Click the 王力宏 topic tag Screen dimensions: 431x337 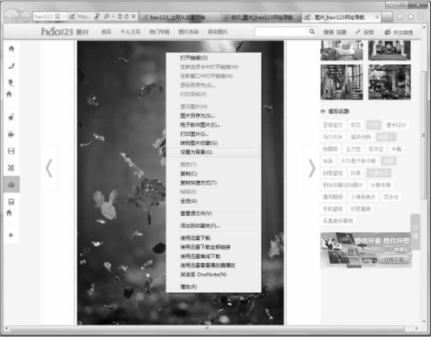pyautogui.click(x=353, y=149)
